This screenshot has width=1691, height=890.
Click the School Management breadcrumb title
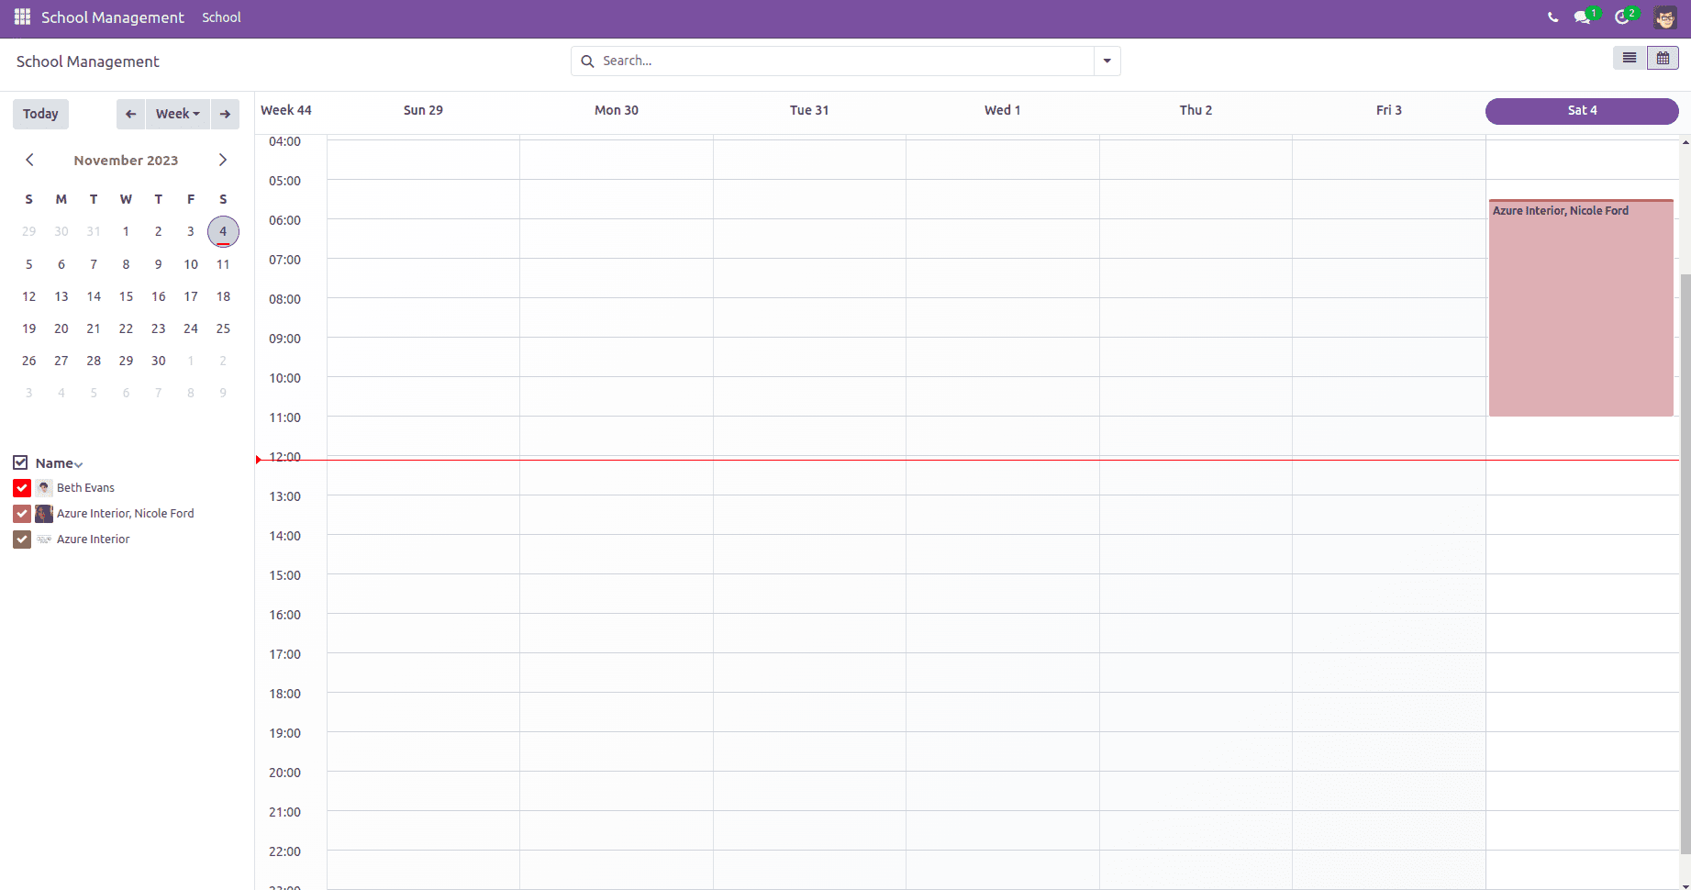click(x=88, y=61)
